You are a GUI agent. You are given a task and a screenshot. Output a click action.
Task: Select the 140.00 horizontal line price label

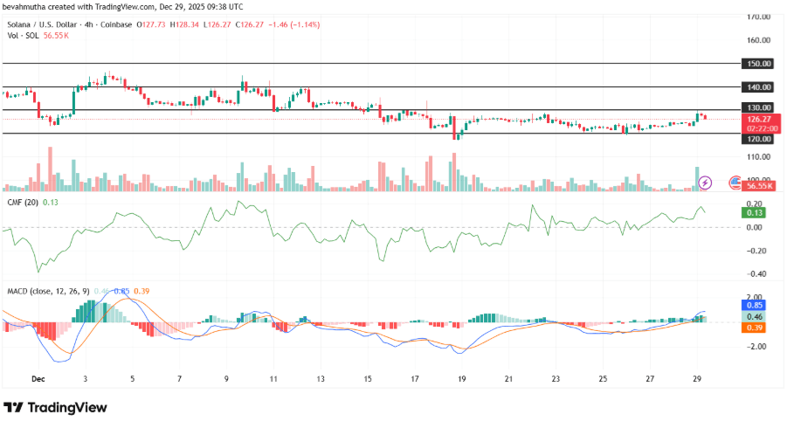758,87
